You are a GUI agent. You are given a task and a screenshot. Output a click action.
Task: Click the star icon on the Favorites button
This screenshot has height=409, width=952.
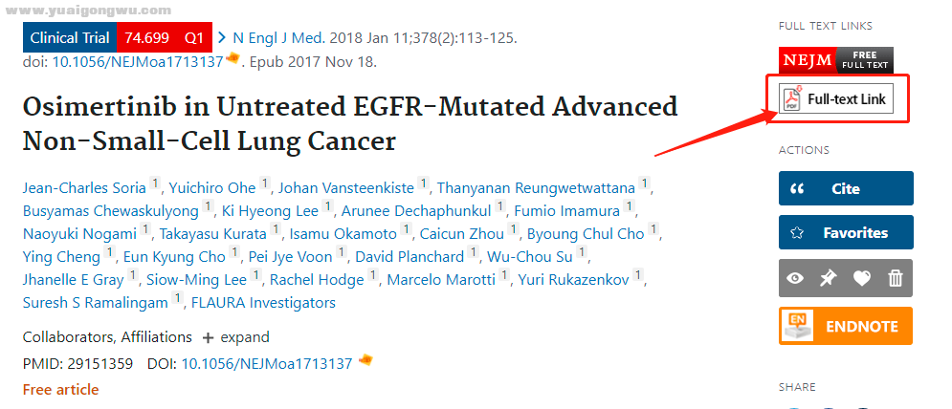(x=797, y=233)
